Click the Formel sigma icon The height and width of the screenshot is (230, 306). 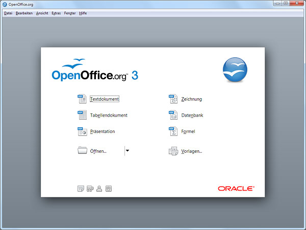point(173,131)
